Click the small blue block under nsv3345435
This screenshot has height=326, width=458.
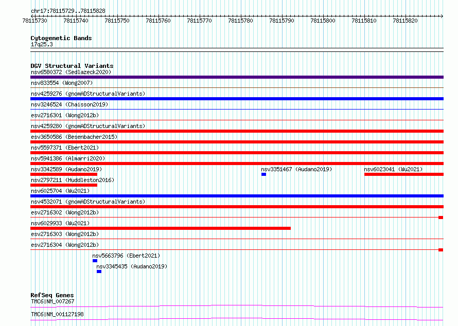[x=99, y=271]
